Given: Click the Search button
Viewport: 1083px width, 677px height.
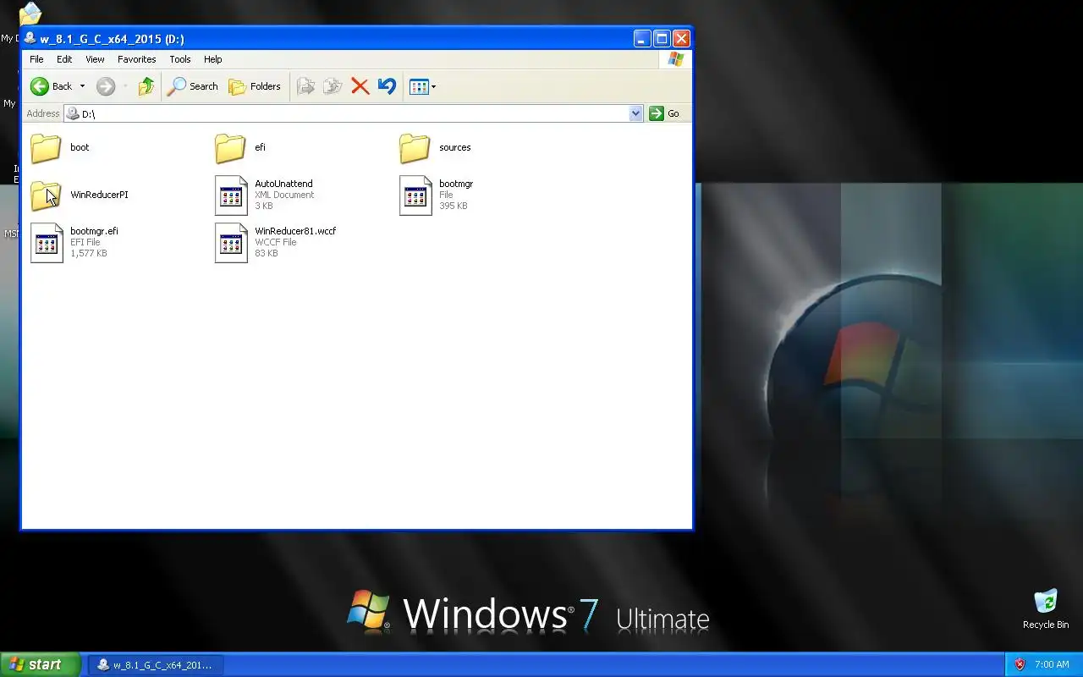Looking at the screenshot, I should tap(193, 86).
